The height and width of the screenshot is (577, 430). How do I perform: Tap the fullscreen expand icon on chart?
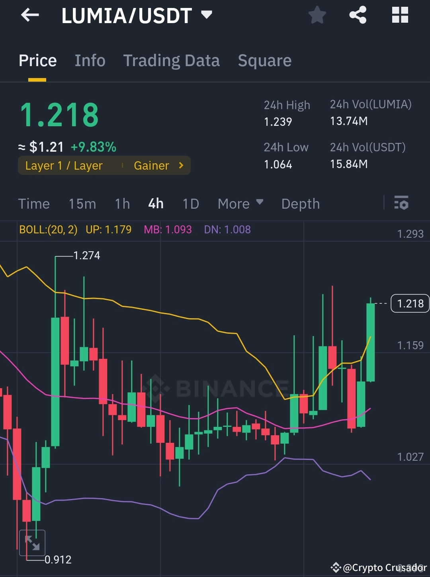[33, 542]
